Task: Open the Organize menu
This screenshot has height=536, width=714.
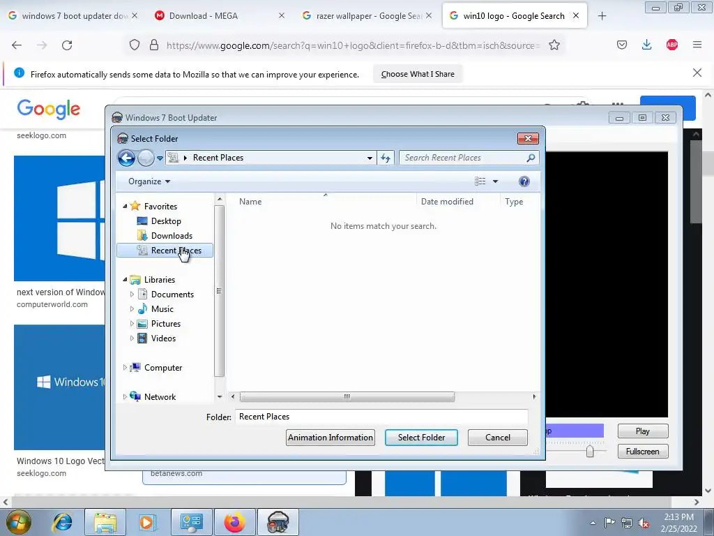Action: tap(149, 181)
